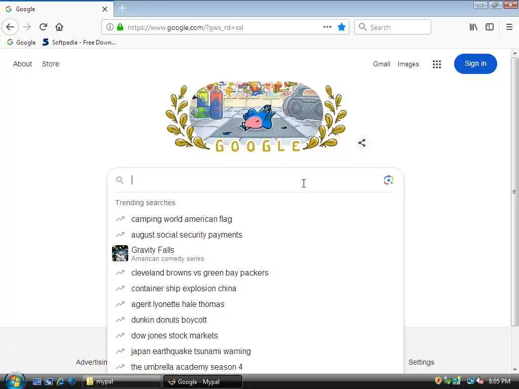This screenshot has height=389, width=519.
Task: Switch to the mypal taskbar folder
Action: pyautogui.click(x=121, y=382)
